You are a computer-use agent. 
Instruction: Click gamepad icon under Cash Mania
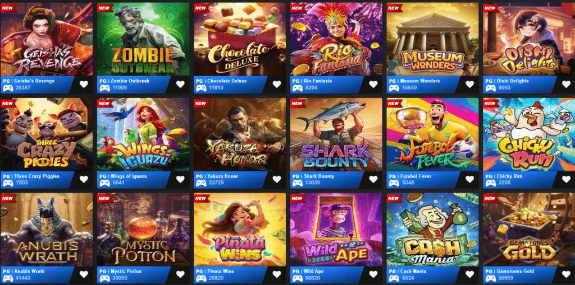coord(394,278)
